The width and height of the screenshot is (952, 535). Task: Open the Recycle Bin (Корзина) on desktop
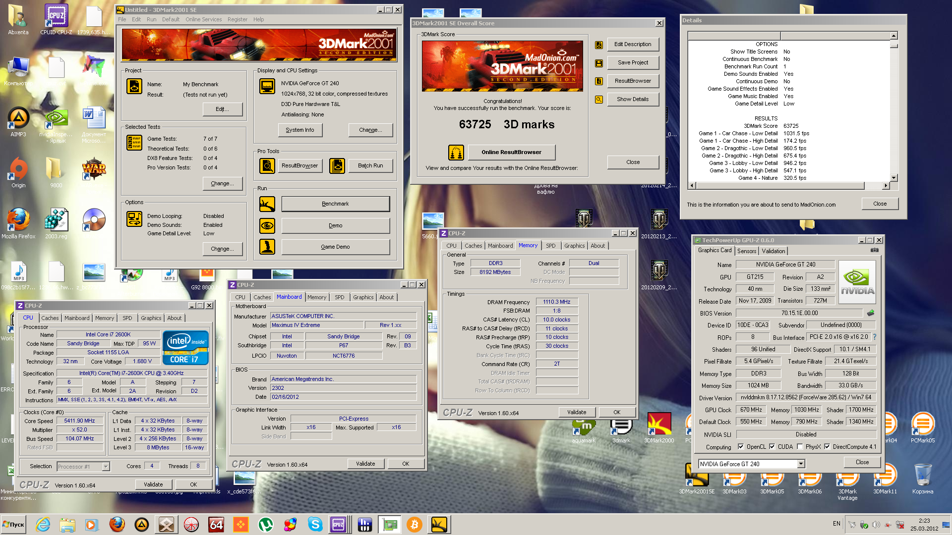[922, 479]
